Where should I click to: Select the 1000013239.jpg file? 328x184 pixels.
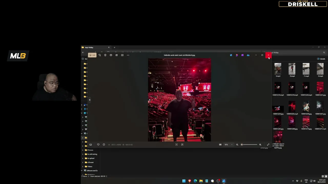(306, 108)
